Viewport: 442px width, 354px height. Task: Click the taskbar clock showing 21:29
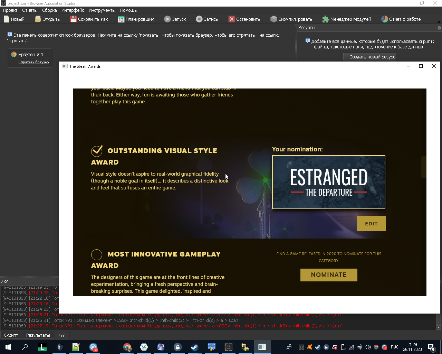412,347
